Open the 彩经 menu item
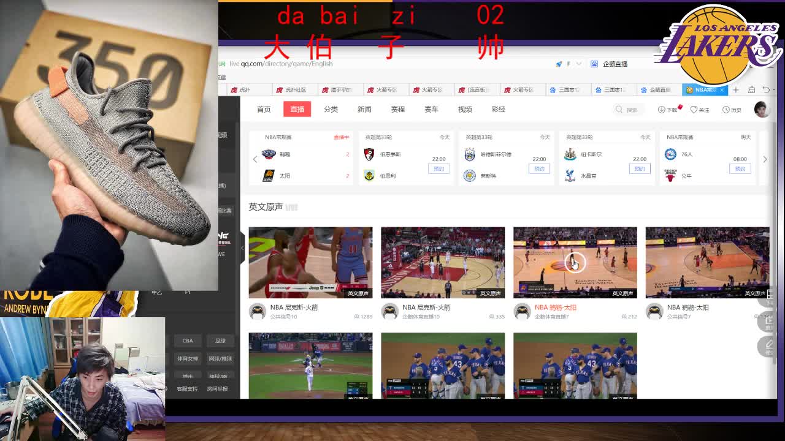 [498, 109]
